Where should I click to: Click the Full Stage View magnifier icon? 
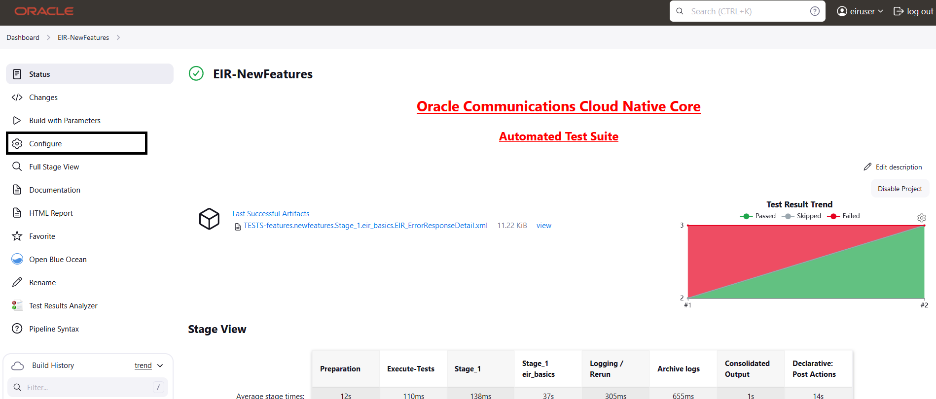pyautogui.click(x=17, y=166)
